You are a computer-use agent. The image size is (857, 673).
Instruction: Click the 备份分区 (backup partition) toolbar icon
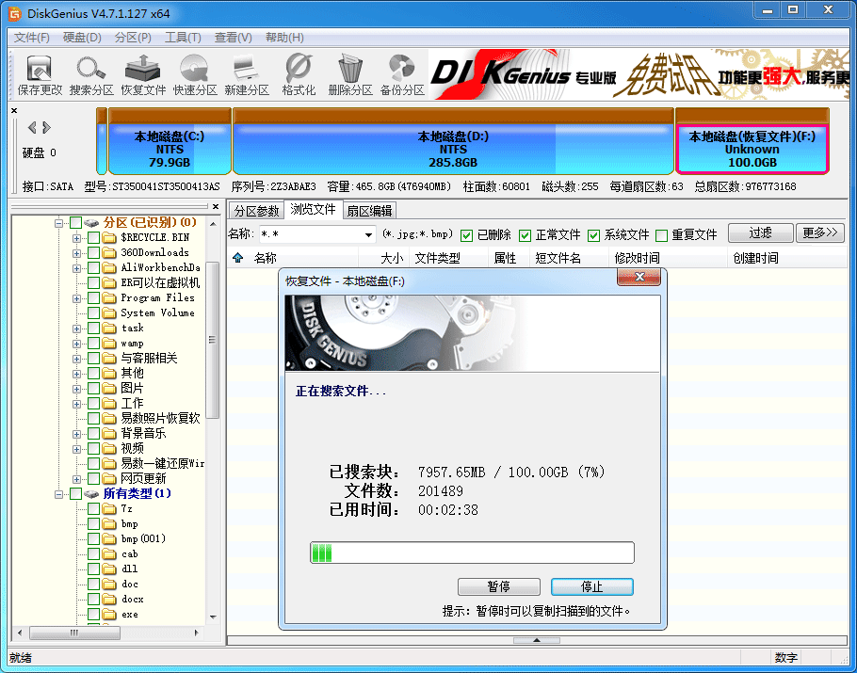[402, 75]
